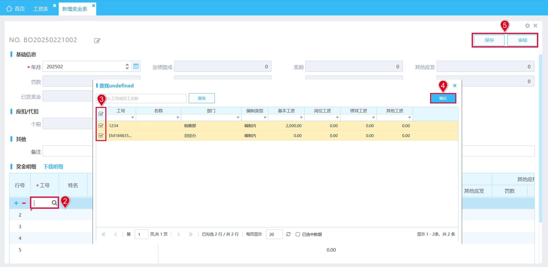Click the edit icon next to the document number
This screenshot has height=267, width=548.
tap(97, 41)
